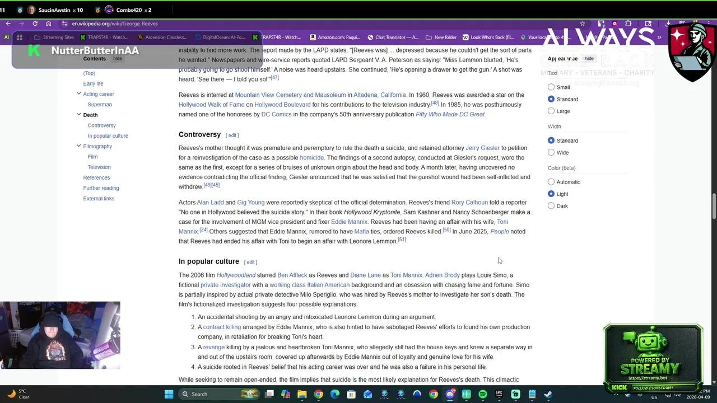Select Small text size
This screenshot has width=717, height=403.
551,87
